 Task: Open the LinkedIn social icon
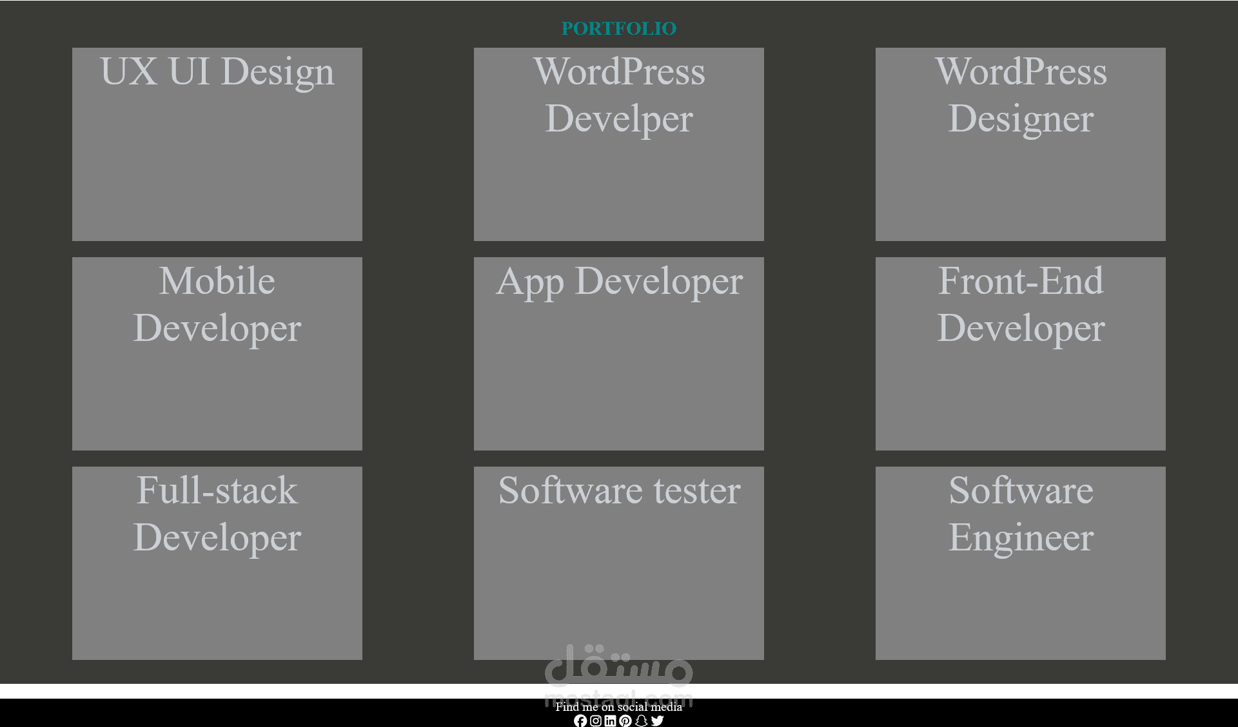[x=610, y=721]
